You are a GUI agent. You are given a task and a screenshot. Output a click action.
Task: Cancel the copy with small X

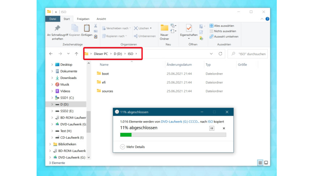click(x=224, y=128)
